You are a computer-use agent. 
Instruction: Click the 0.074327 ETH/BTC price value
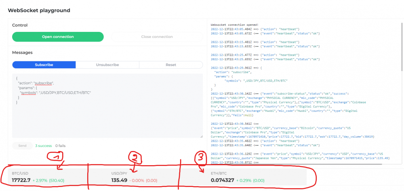pos(222,180)
